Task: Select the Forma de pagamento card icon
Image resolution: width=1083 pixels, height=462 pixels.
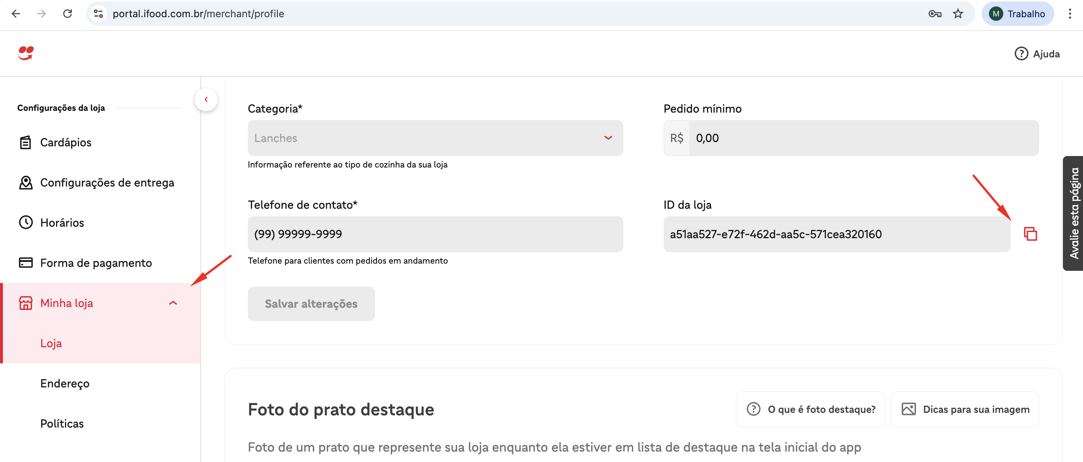Action: pos(25,263)
